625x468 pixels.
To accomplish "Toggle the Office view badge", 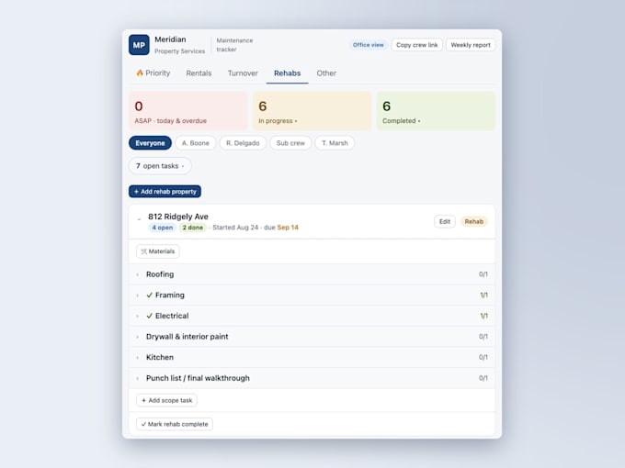I will pos(368,45).
